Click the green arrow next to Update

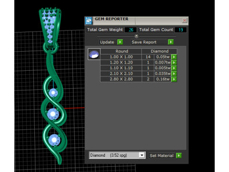(x=120, y=42)
